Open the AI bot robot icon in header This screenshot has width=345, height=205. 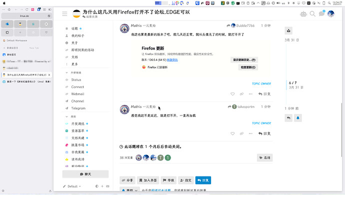pyautogui.click(x=303, y=14)
